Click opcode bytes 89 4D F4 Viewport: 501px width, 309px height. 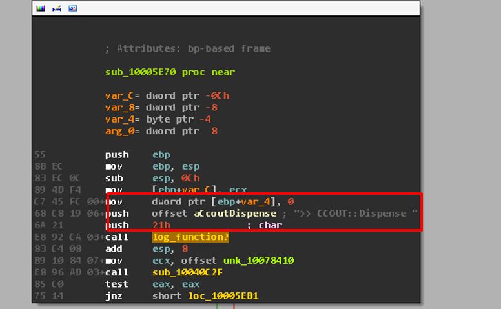tap(57, 190)
